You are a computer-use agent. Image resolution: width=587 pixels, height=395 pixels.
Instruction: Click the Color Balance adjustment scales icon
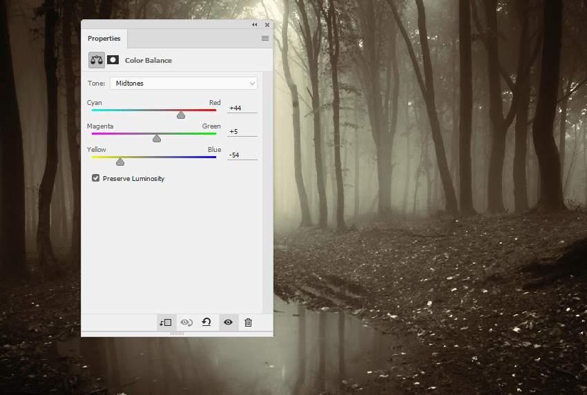coord(97,60)
